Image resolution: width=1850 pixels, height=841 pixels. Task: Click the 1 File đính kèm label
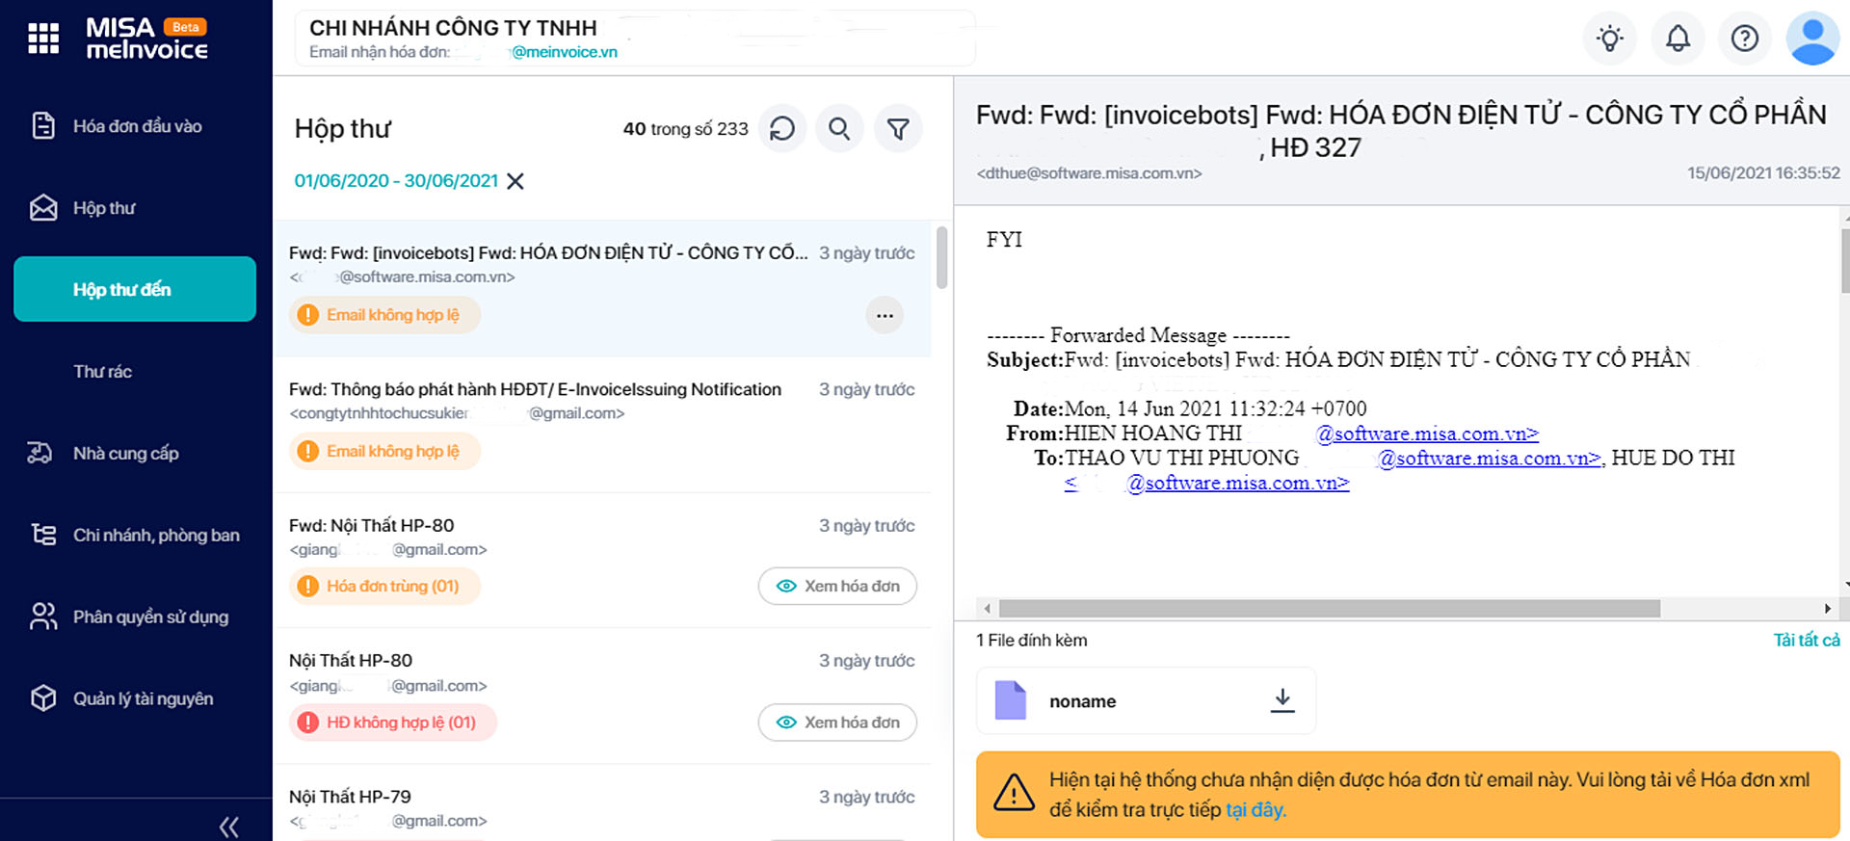coord(1031,641)
